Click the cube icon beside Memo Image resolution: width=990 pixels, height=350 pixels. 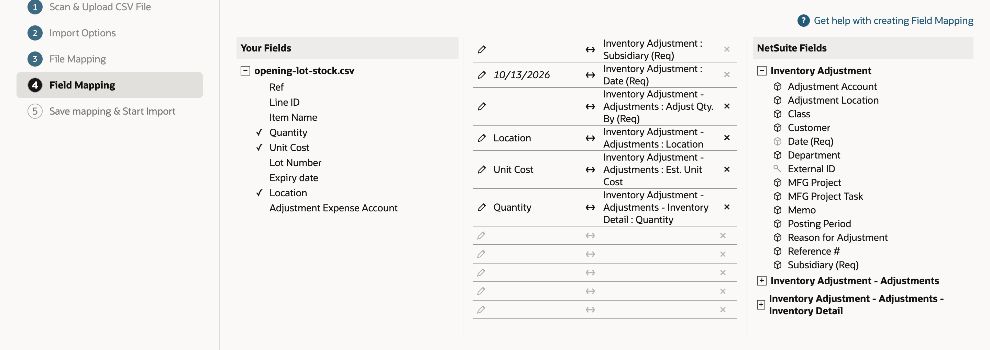click(777, 210)
